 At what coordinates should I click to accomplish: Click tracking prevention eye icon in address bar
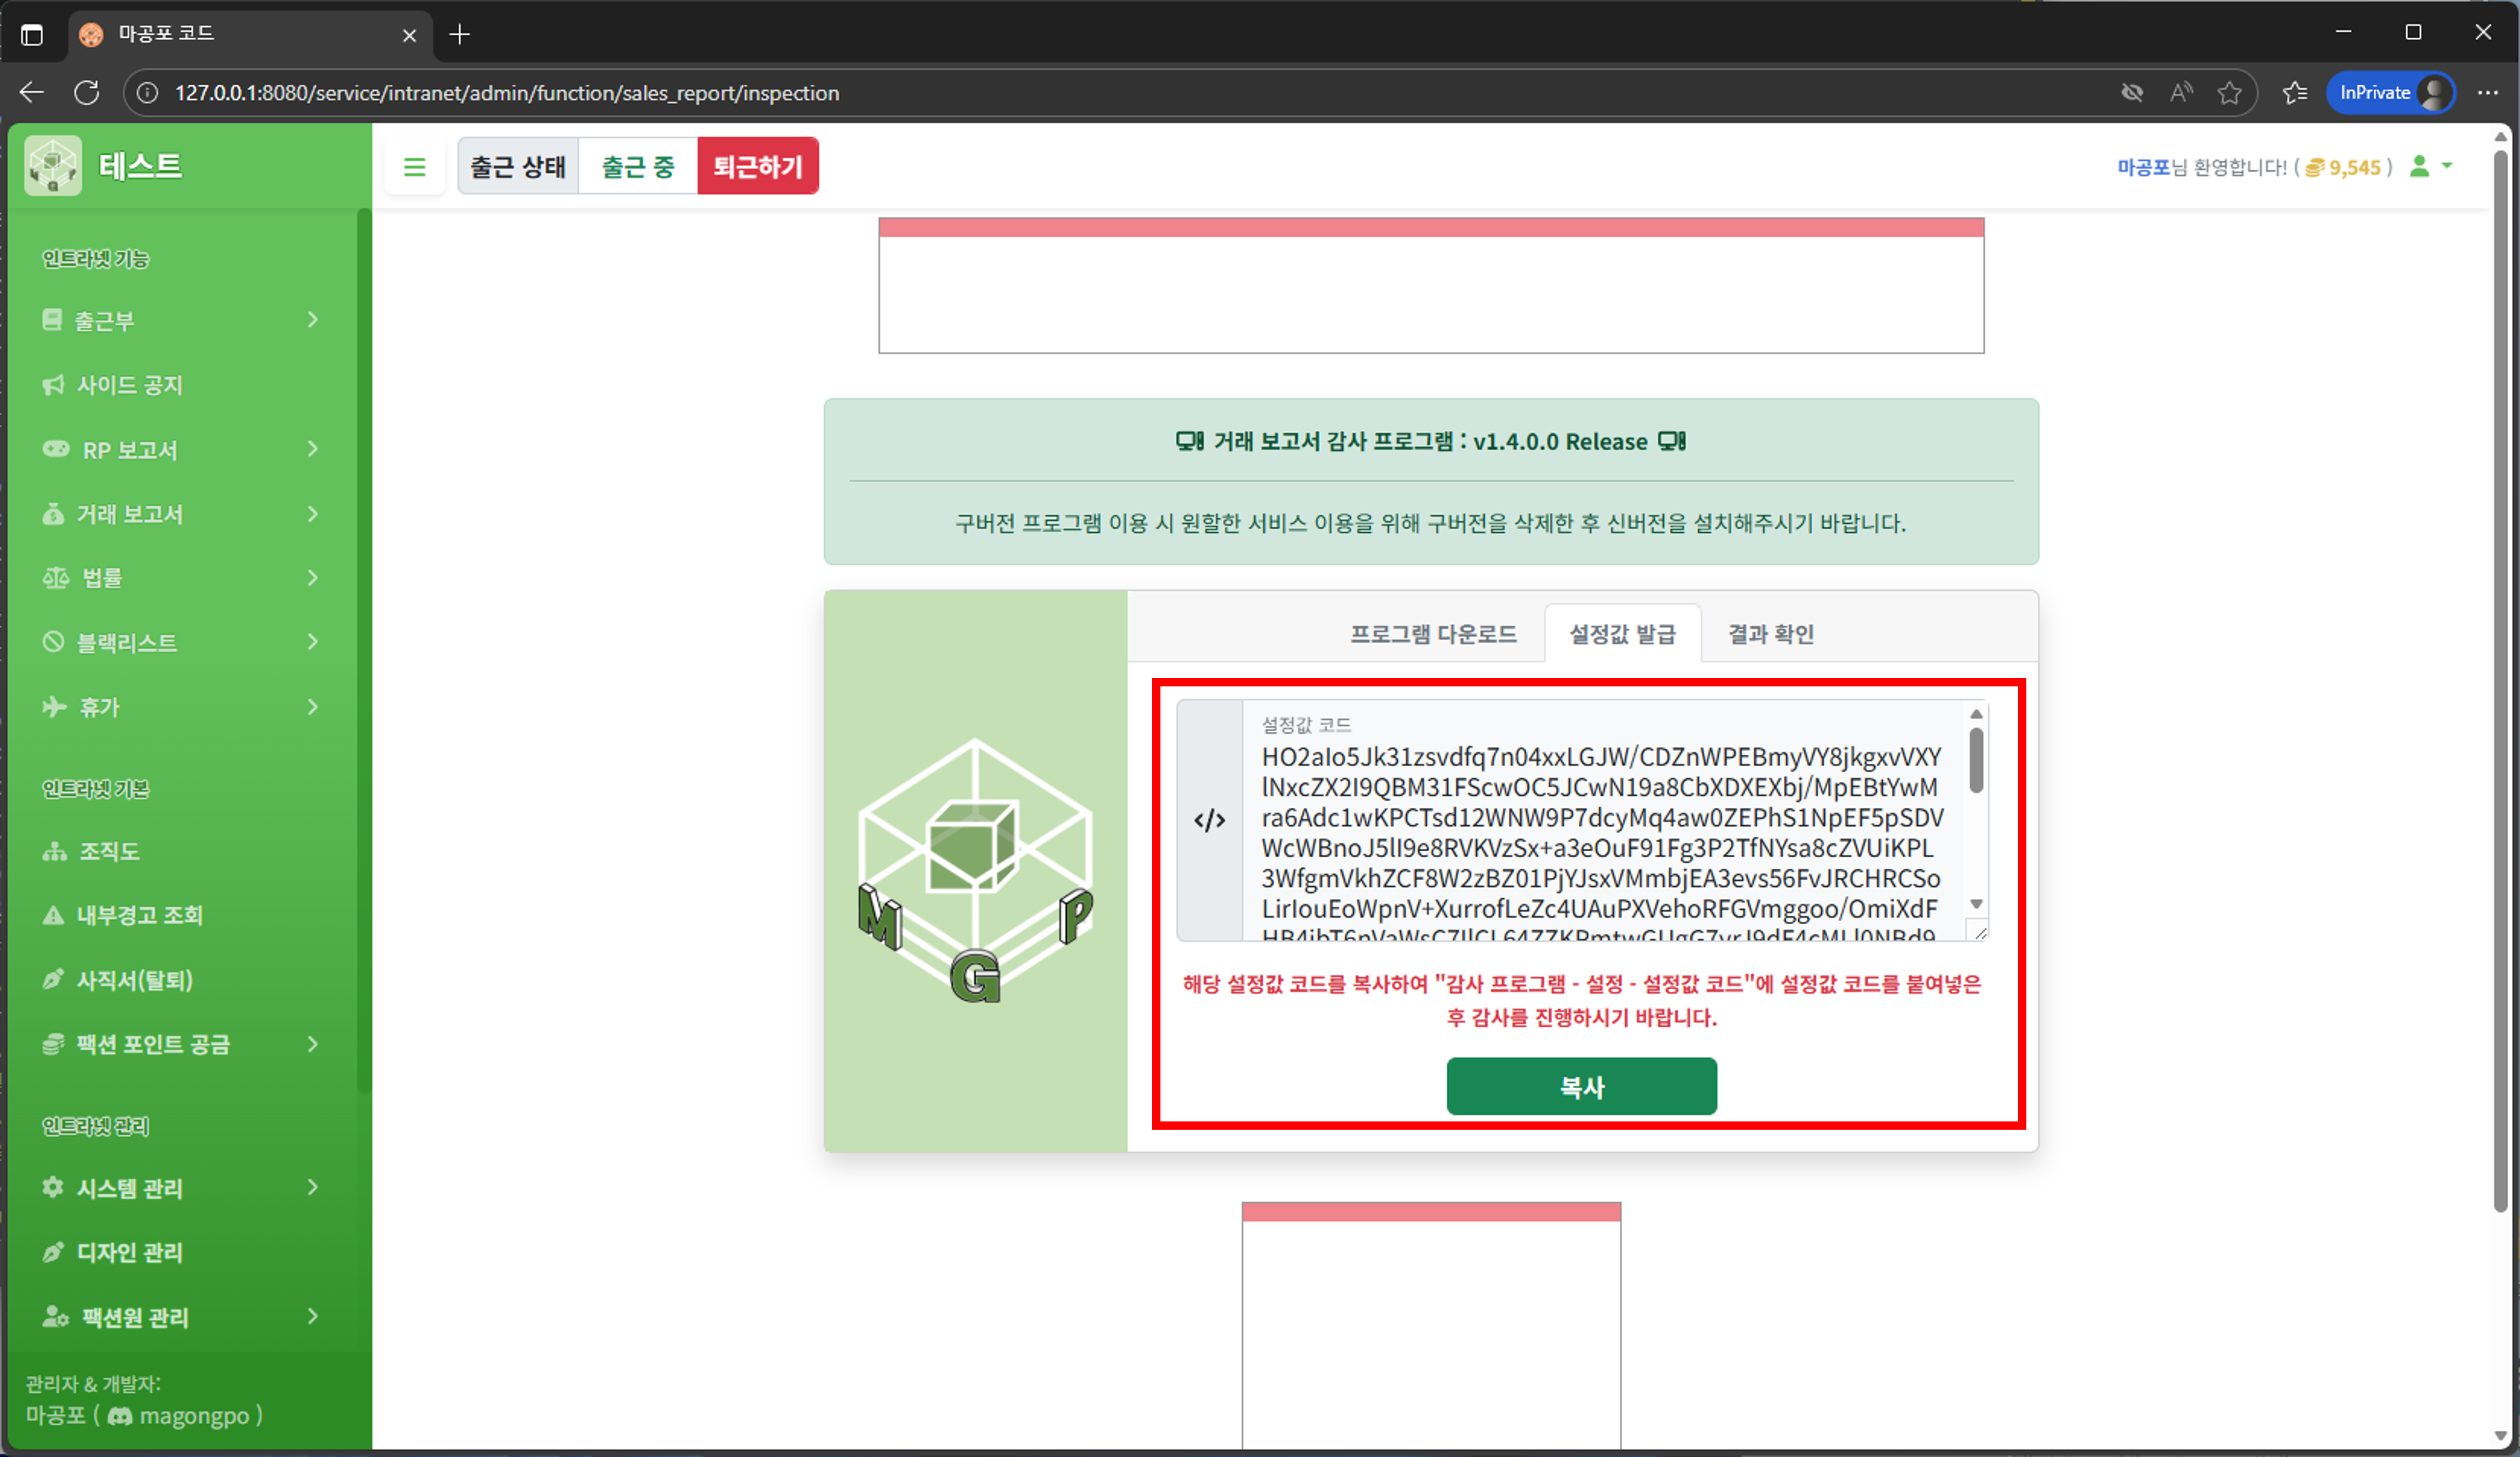[2132, 93]
